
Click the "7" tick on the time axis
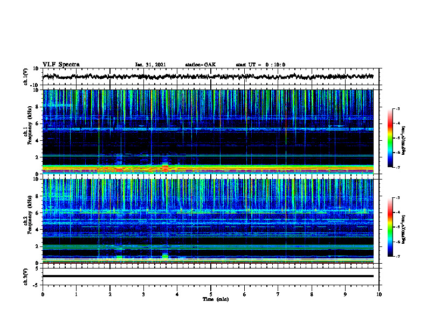tap(278, 294)
